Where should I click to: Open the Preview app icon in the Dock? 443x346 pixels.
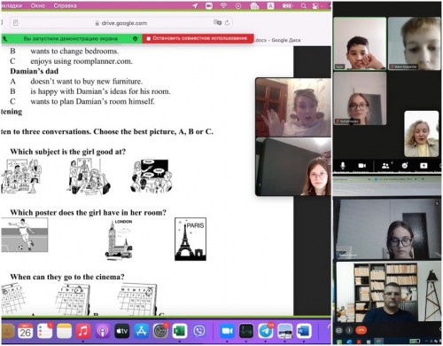tap(284, 331)
